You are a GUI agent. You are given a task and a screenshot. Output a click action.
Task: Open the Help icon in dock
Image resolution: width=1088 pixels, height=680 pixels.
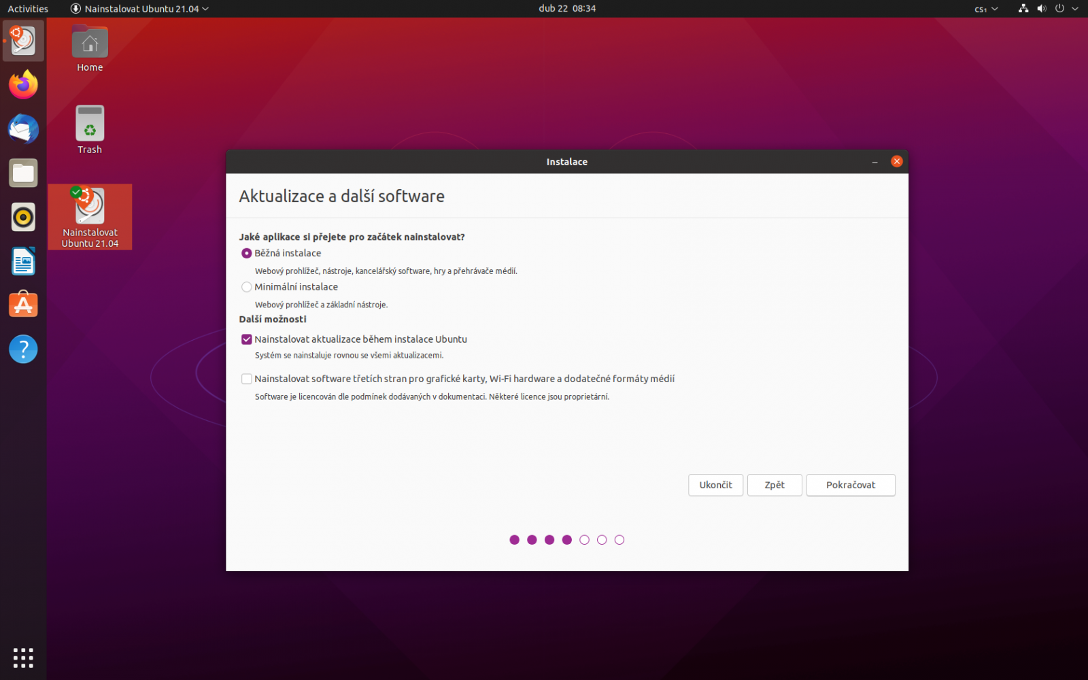[x=23, y=349]
